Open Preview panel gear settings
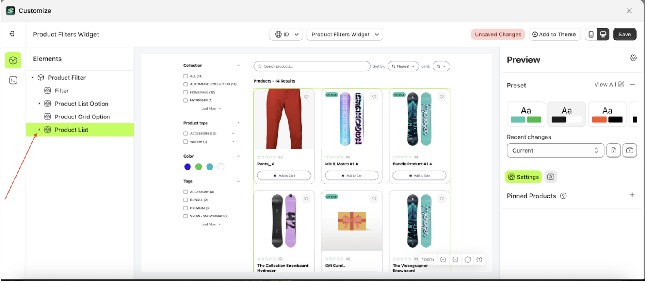The width and height of the screenshot is (647, 283). tap(633, 58)
